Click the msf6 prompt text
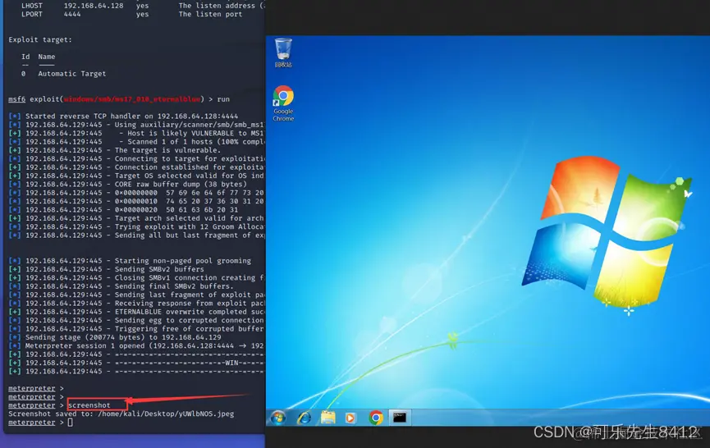 coord(16,99)
